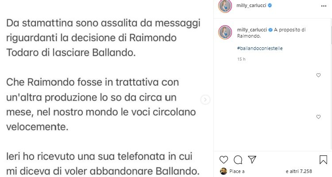This screenshot has width=332, height=177.
Task: View the 'e altri 7.258' likes list
Action: [299, 171]
